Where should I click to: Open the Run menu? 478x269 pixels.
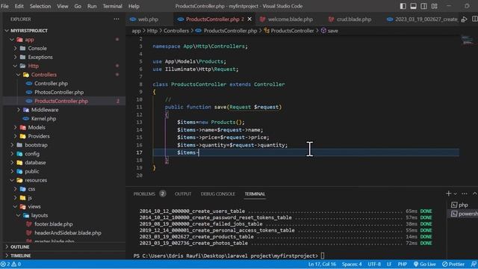[x=92, y=6]
